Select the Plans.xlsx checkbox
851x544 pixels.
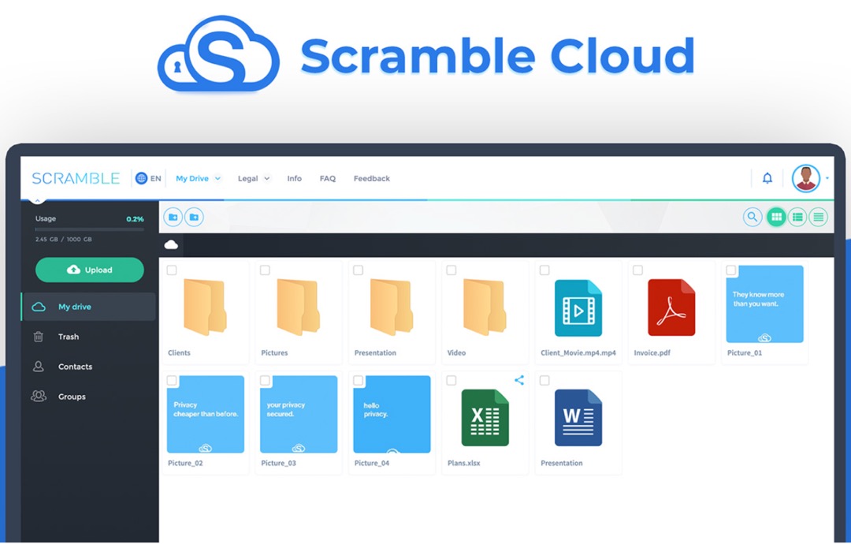[451, 380]
